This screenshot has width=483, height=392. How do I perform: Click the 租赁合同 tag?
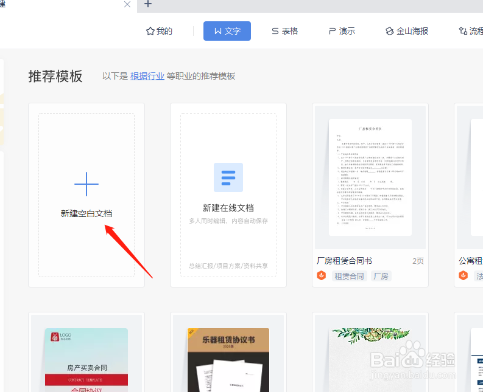coord(350,276)
